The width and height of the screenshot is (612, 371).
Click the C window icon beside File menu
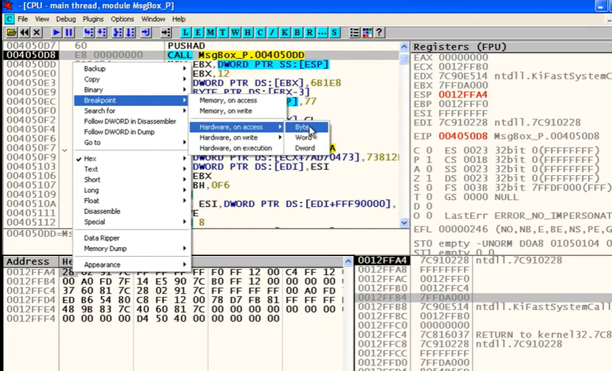click(10, 19)
